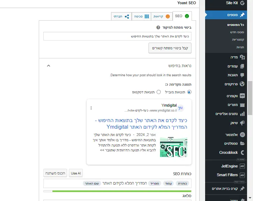This screenshot has height=201, width=253.
Task: Click the YM favicon in the search preview
Action: [181, 108]
